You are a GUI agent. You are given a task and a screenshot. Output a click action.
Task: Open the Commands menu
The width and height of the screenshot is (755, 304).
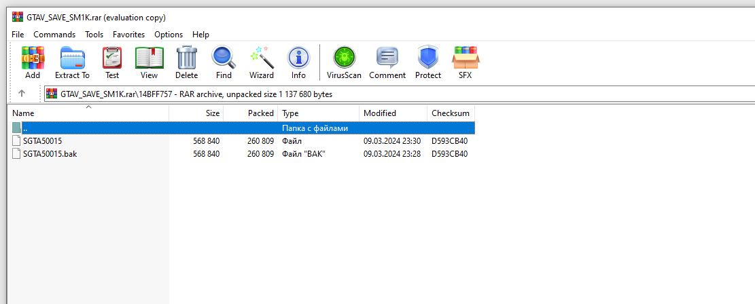(x=54, y=35)
